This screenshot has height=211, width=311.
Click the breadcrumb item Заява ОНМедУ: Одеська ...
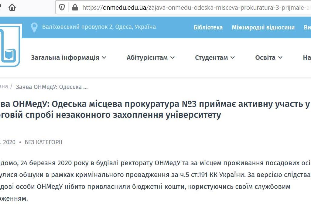(52, 87)
